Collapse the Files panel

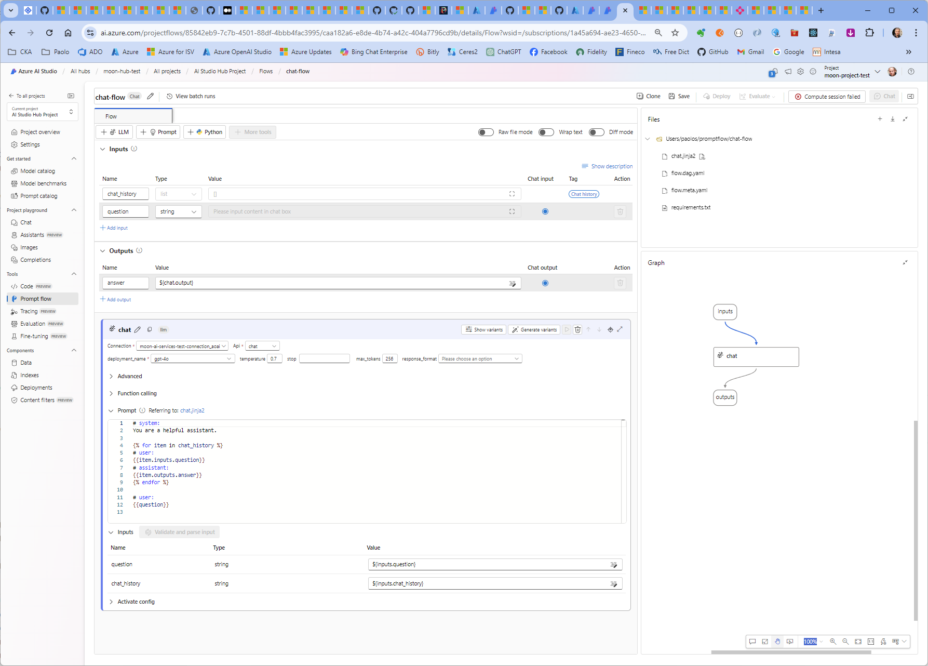(x=905, y=119)
